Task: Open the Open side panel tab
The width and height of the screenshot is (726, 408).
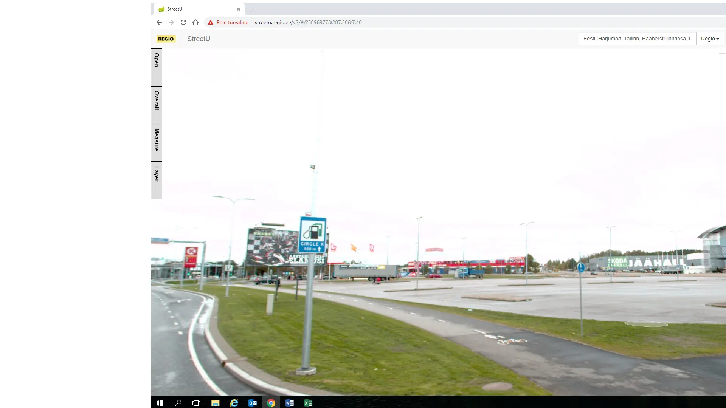Action: pyautogui.click(x=157, y=67)
